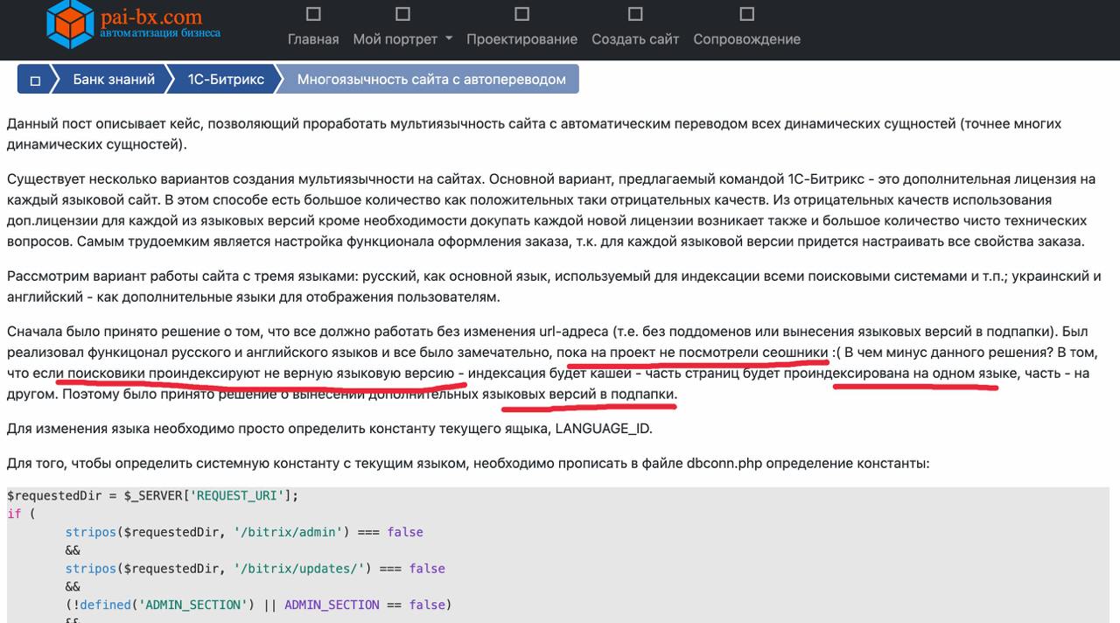Open the Банк знаний breadcrumb
The height and width of the screenshot is (623, 1120).
(x=114, y=79)
